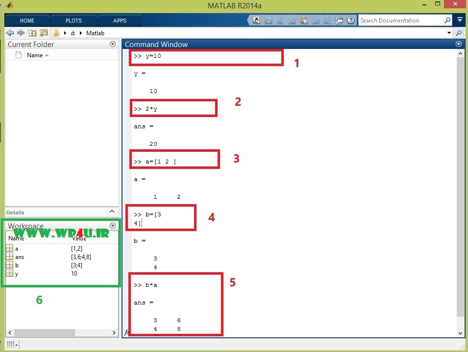Expand the toolstrip minimize dropdown arrow
Viewport: 468px width, 352px height.
point(460,20)
